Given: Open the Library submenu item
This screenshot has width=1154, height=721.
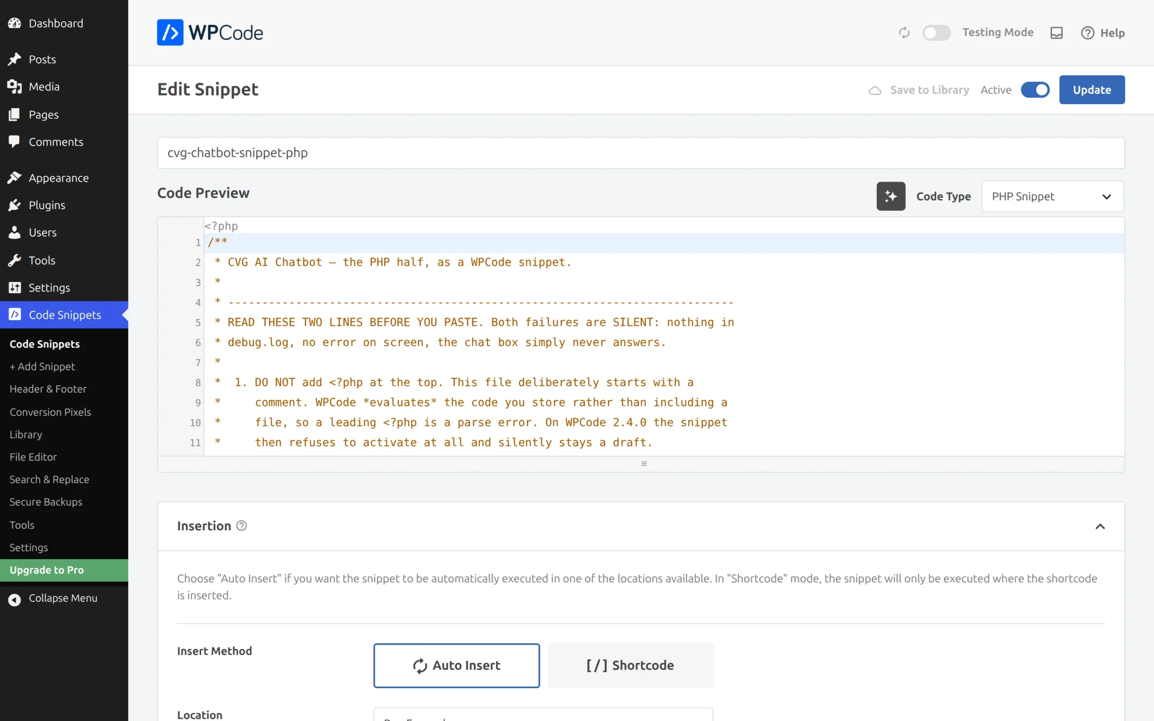Looking at the screenshot, I should (26, 434).
